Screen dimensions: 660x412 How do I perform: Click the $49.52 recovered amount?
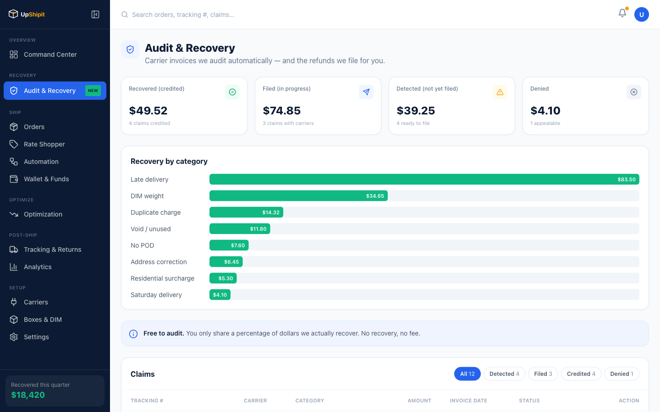[x=148, y=111]
